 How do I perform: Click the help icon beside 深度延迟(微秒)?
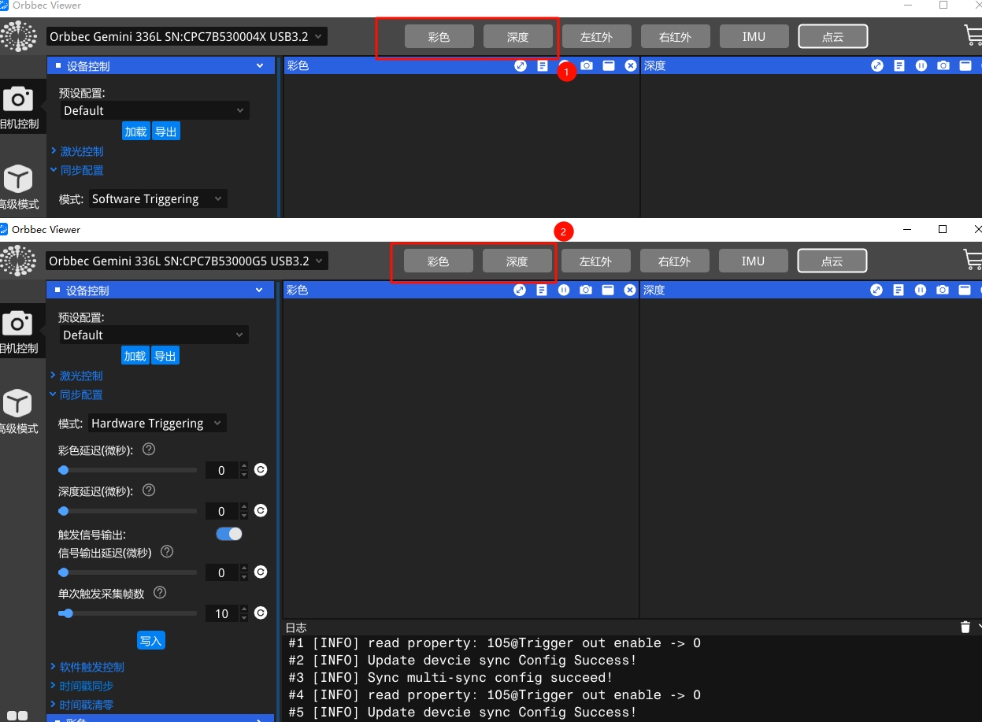pyautogui.click(x=149, y=490)
